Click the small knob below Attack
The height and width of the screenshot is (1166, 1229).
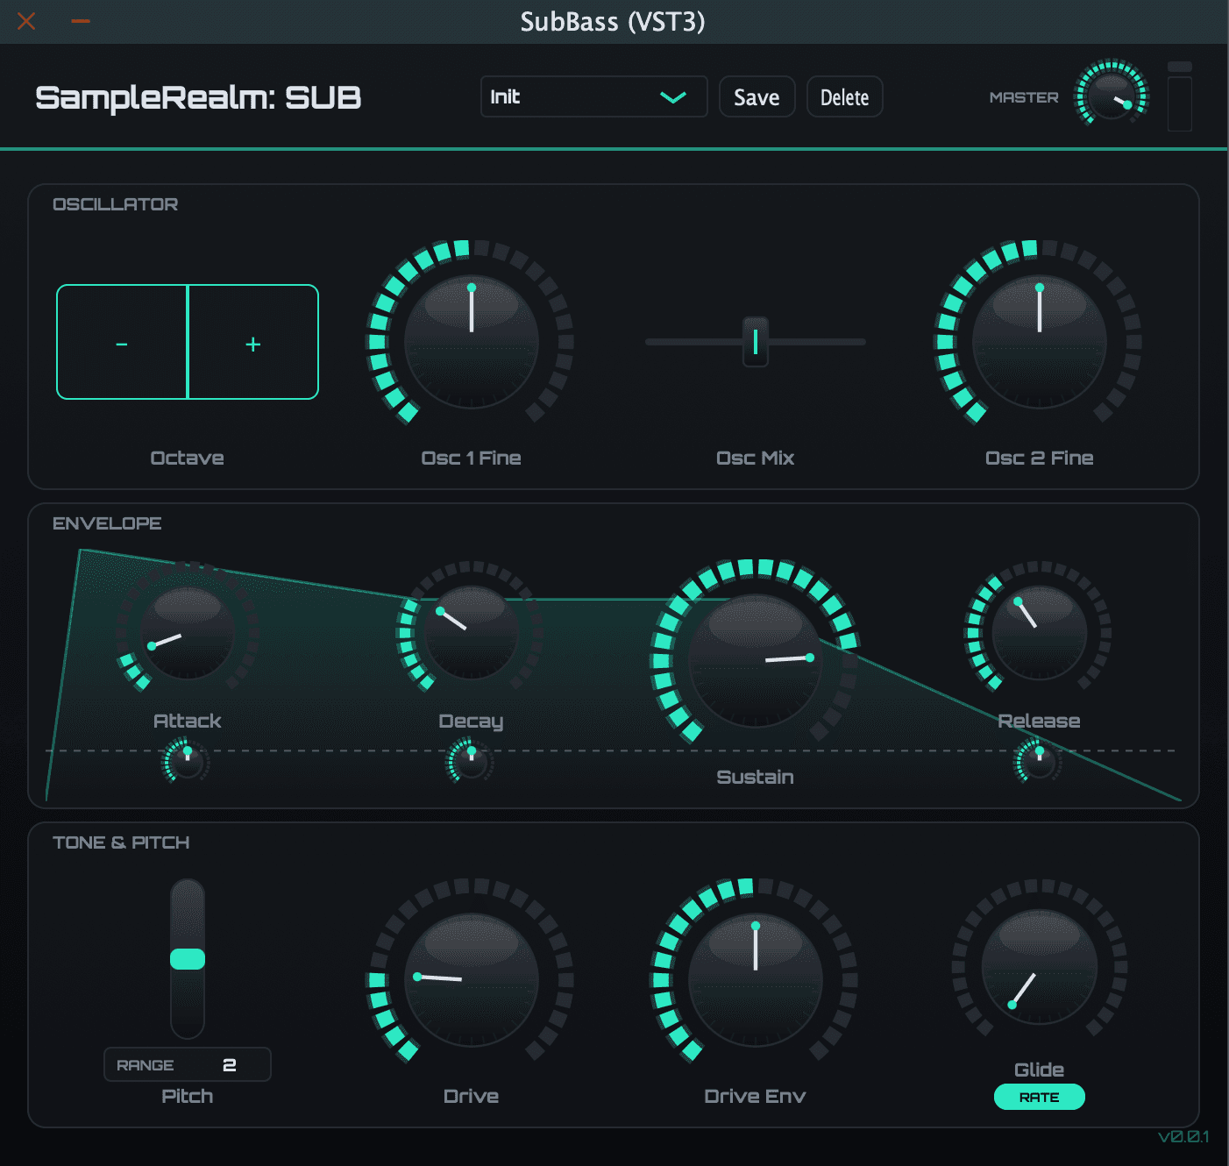186,761
